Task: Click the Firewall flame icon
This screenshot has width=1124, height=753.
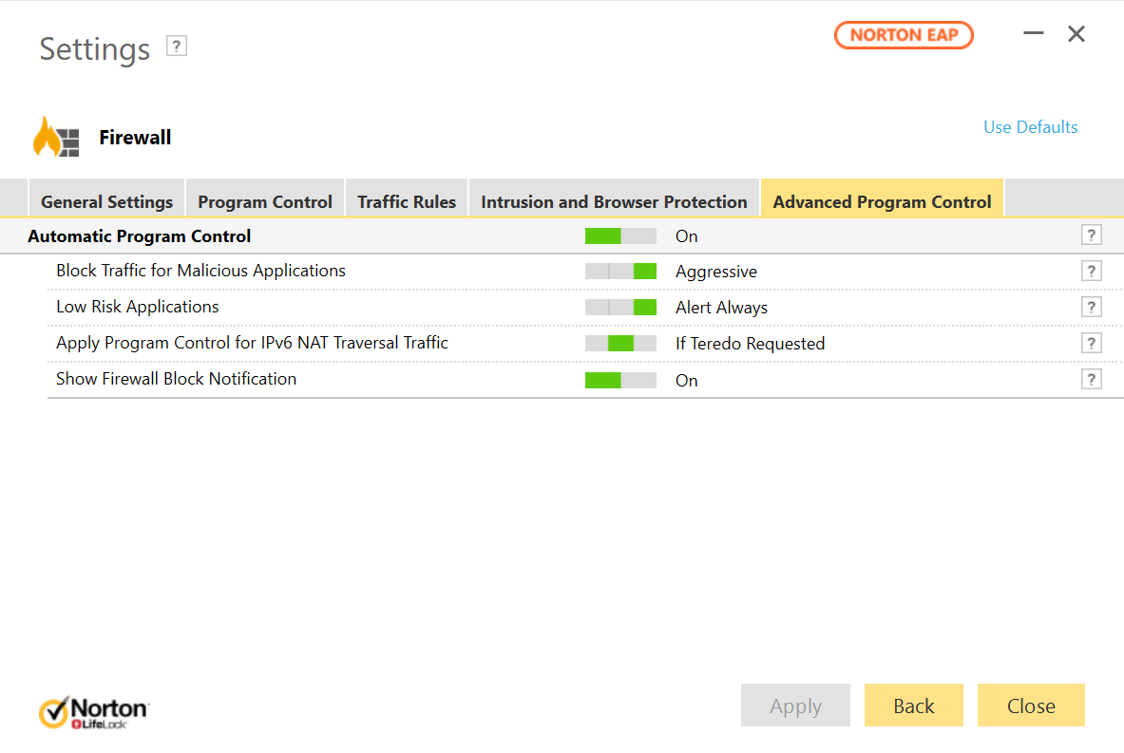Action: click(57, 138)
